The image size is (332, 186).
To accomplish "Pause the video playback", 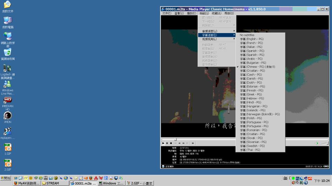I will click(x=167, y=143).
